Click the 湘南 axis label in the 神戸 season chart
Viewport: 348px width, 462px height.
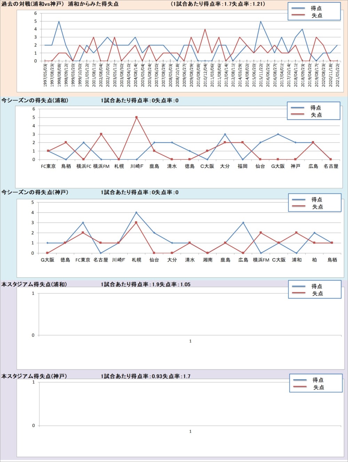(207, 260)
